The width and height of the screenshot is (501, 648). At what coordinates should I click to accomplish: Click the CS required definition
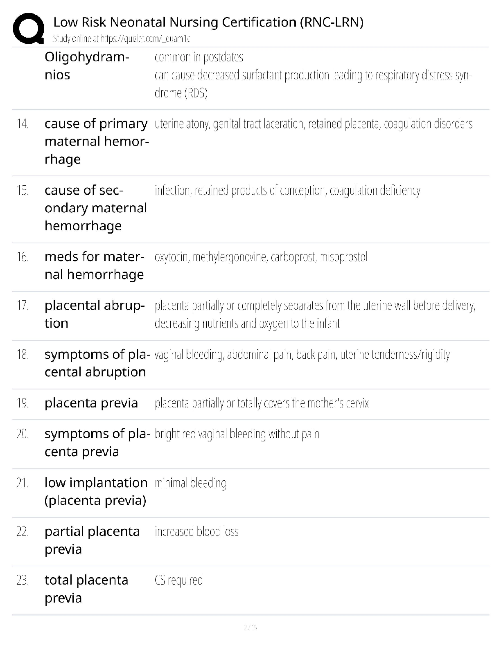pos(178,580)
